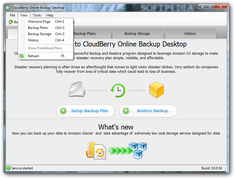Click the Setup Backup Plan button
Image resolution: width=235 pixels, height=179 pixels.
pyautogui.click(x=86, y=111)
